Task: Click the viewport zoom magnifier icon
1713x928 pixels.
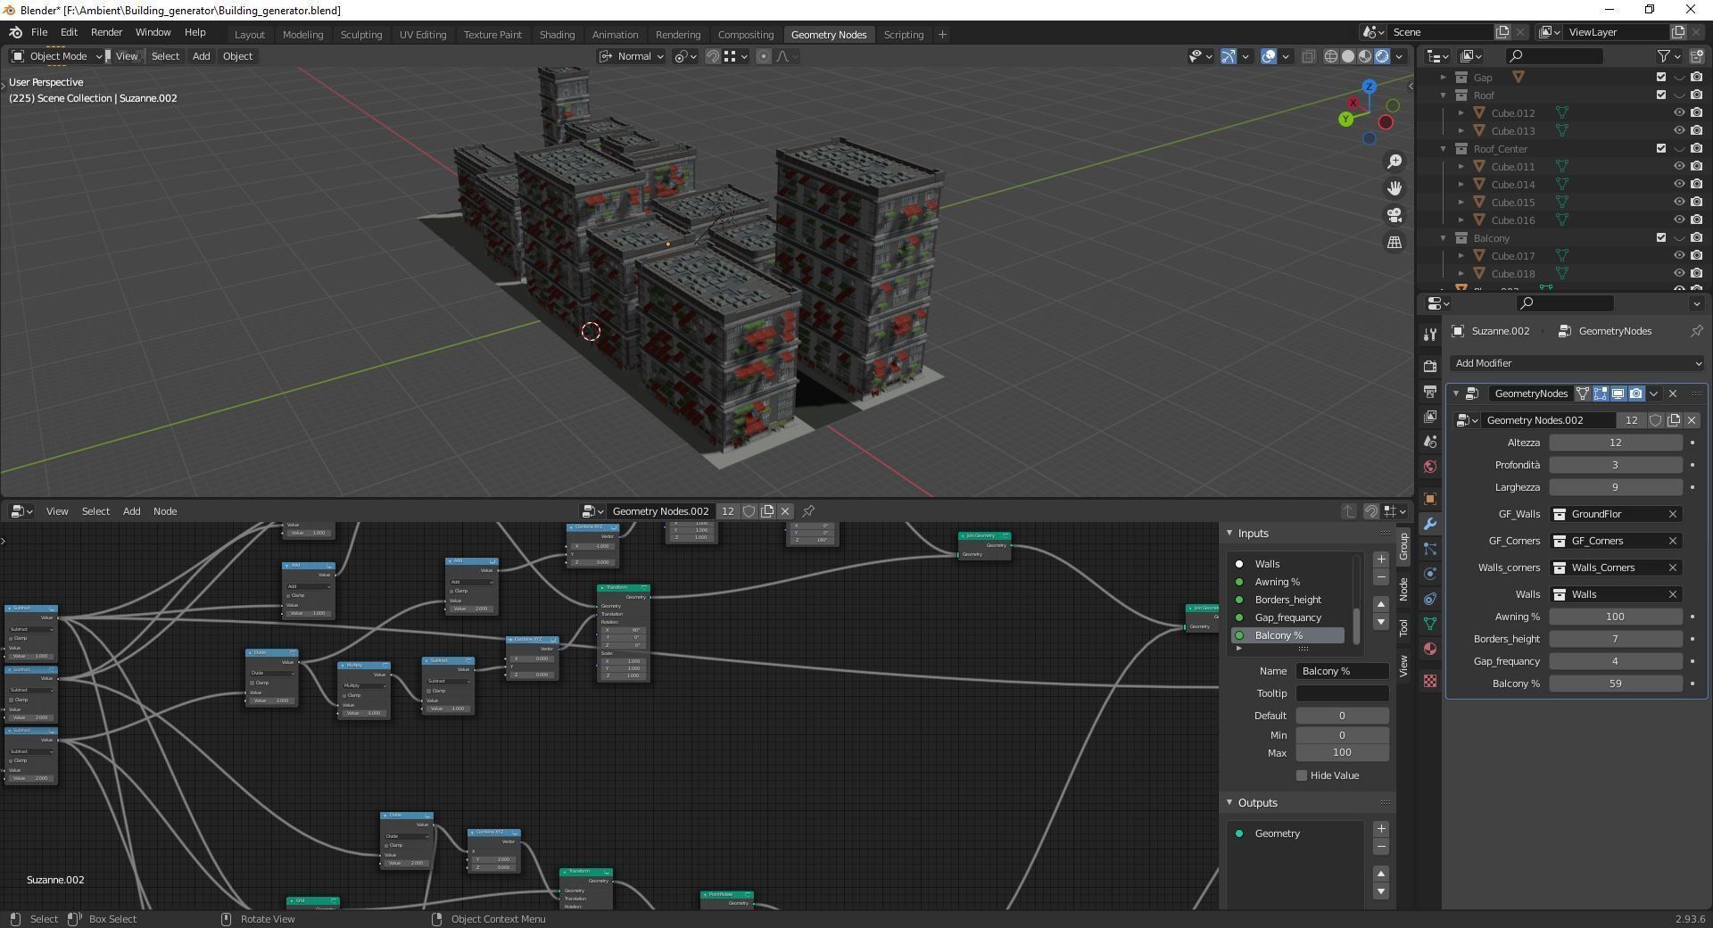Action: pos(1394,162)
